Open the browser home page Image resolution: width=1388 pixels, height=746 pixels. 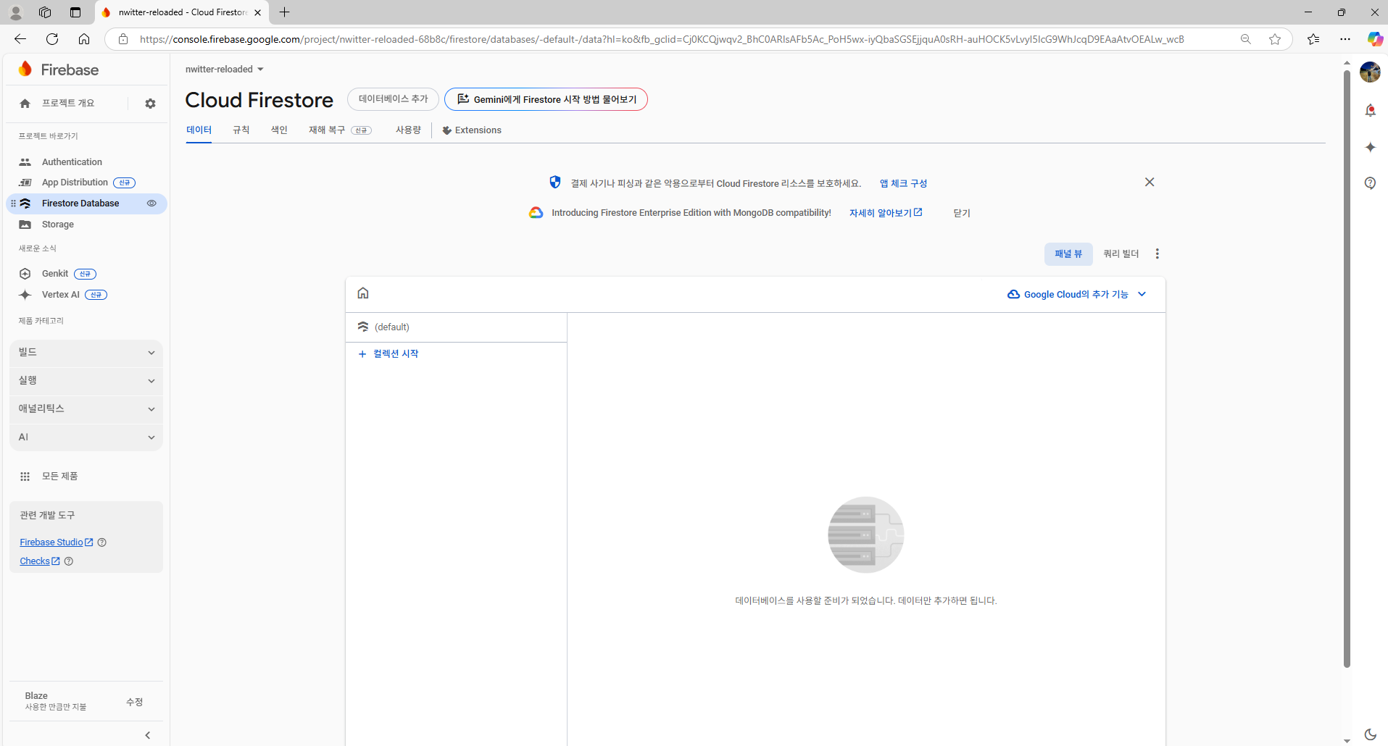pyautogui.click(x=84, y=39)
